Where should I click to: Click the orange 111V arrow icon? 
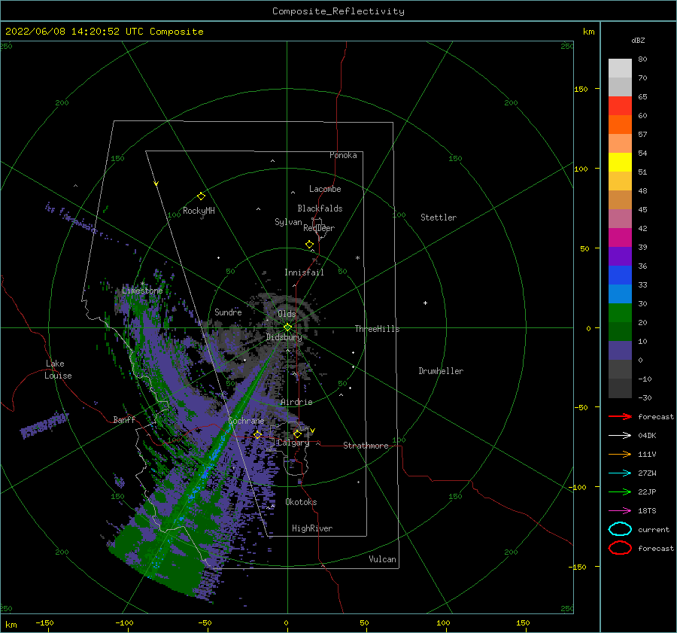tap(620, 454)
